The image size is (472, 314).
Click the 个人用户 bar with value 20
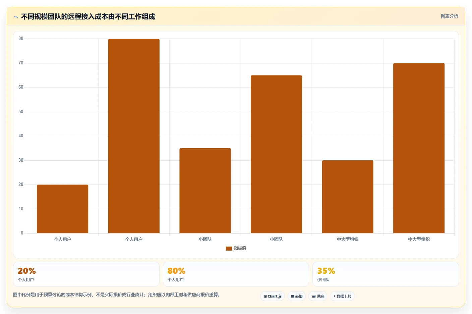(63, 209)
